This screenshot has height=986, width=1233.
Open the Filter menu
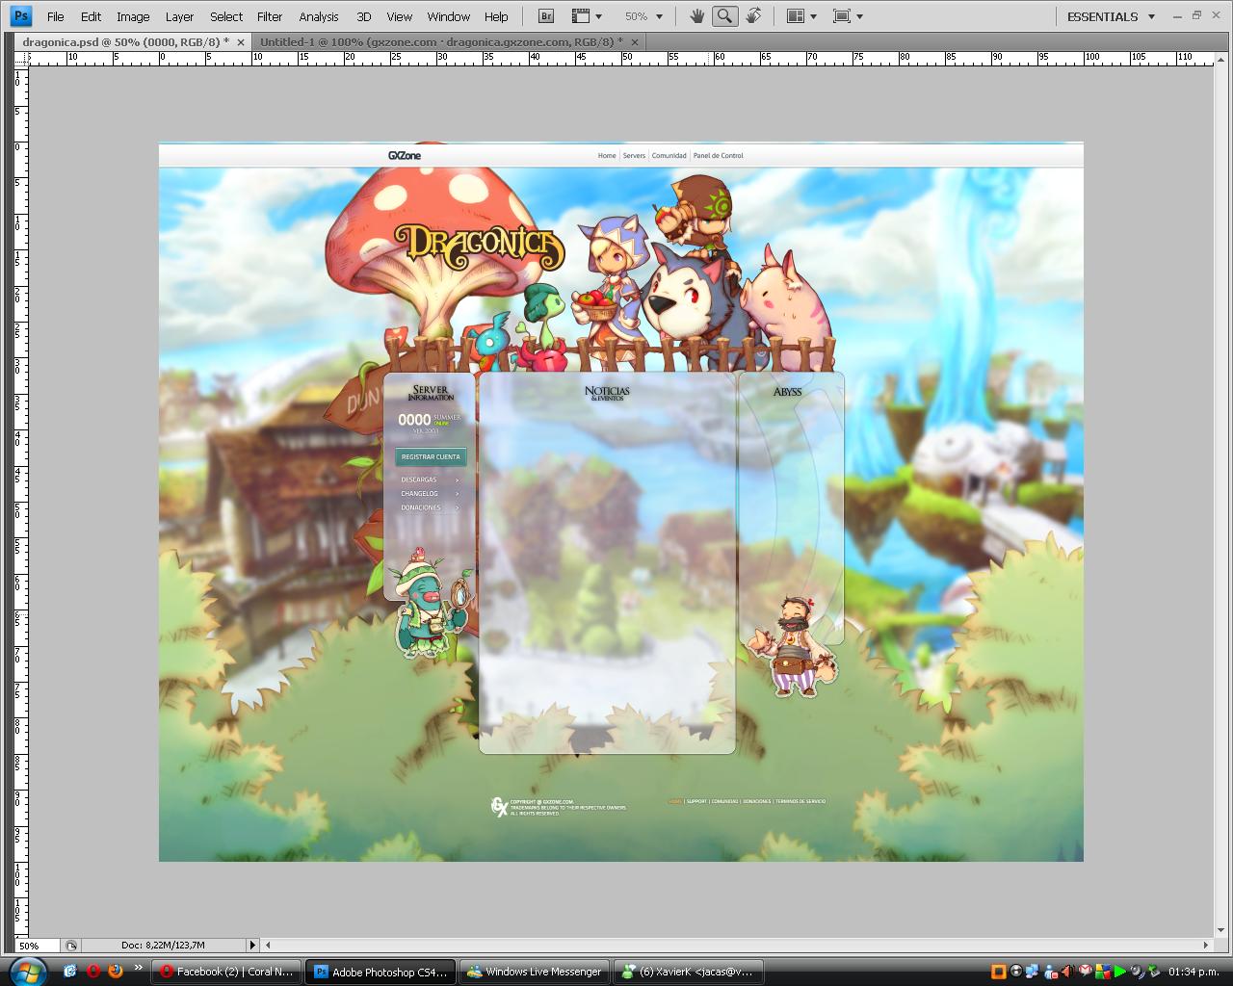(x=270, y=16)
